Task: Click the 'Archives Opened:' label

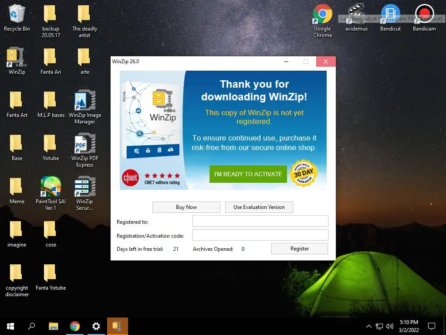Action: [213, 249]
